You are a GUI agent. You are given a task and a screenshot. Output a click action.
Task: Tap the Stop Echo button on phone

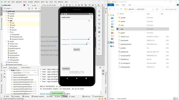click(x=77, y=49)
